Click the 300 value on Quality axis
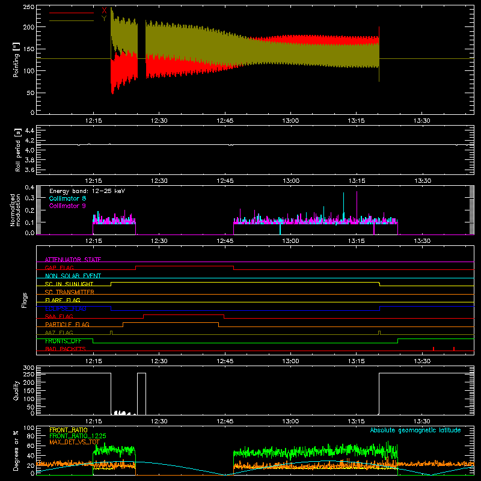This screenshot has width=481, height=481. click(28, 368)
